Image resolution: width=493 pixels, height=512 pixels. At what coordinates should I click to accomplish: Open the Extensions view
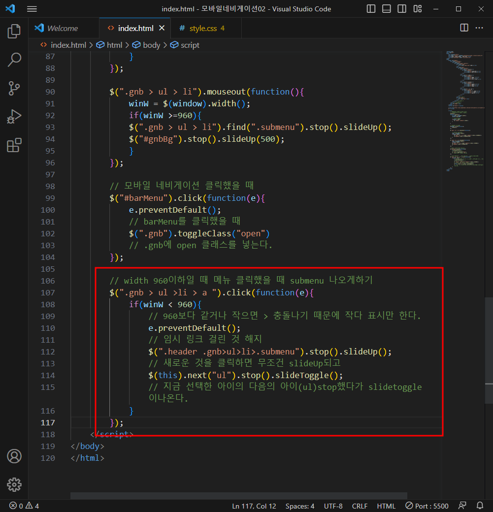14,145
